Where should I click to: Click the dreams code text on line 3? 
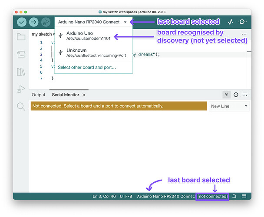pos(145,54)
